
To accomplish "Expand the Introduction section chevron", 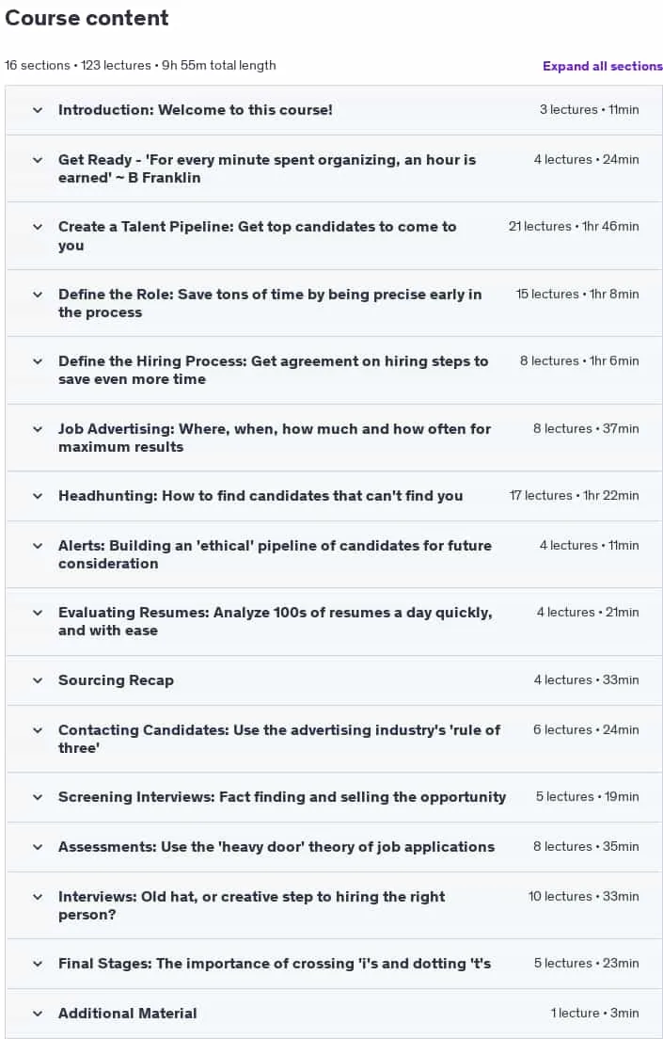I will point(38,110).
